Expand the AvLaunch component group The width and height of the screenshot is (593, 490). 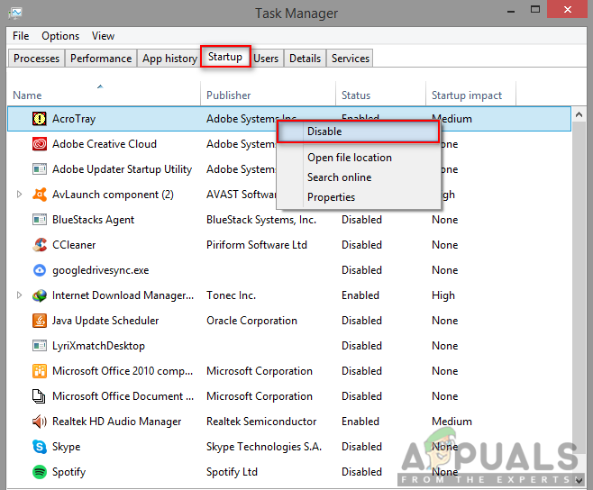tap(20, 195)
